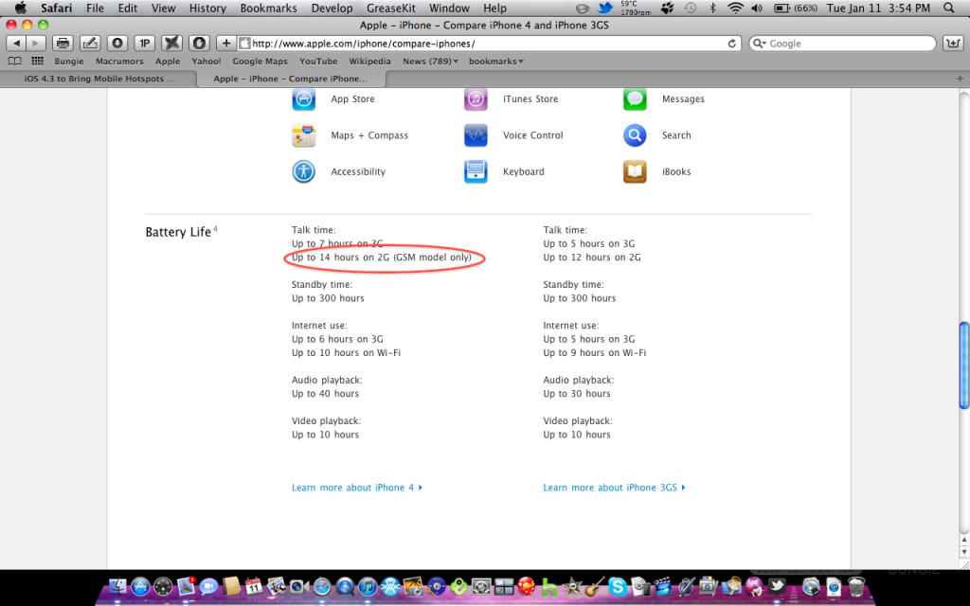Click the scrollbar down arrow
Viewport: 970px width, 606px height.
[963, 552]
